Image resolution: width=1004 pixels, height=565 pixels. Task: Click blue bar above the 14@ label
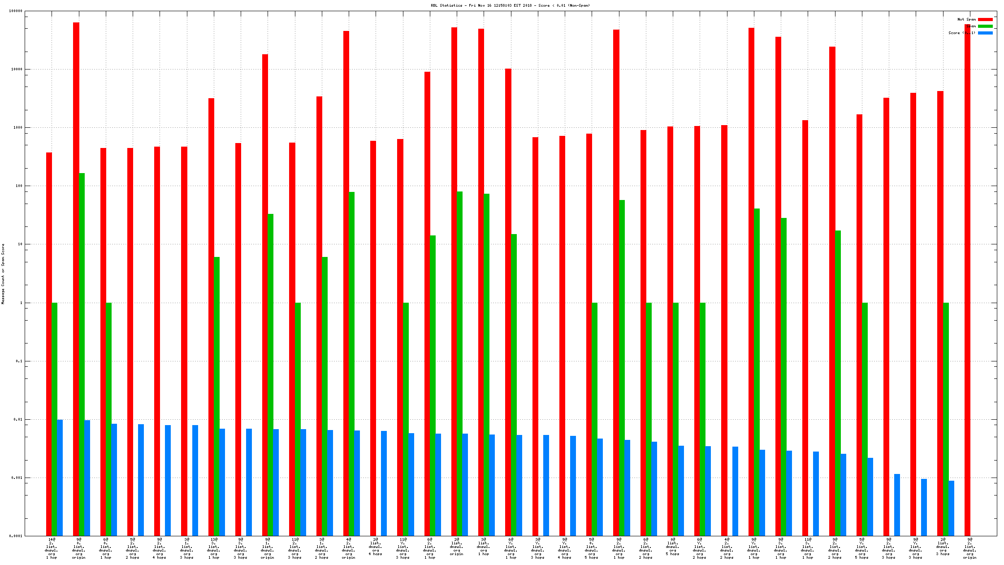(x=60, y=478)
